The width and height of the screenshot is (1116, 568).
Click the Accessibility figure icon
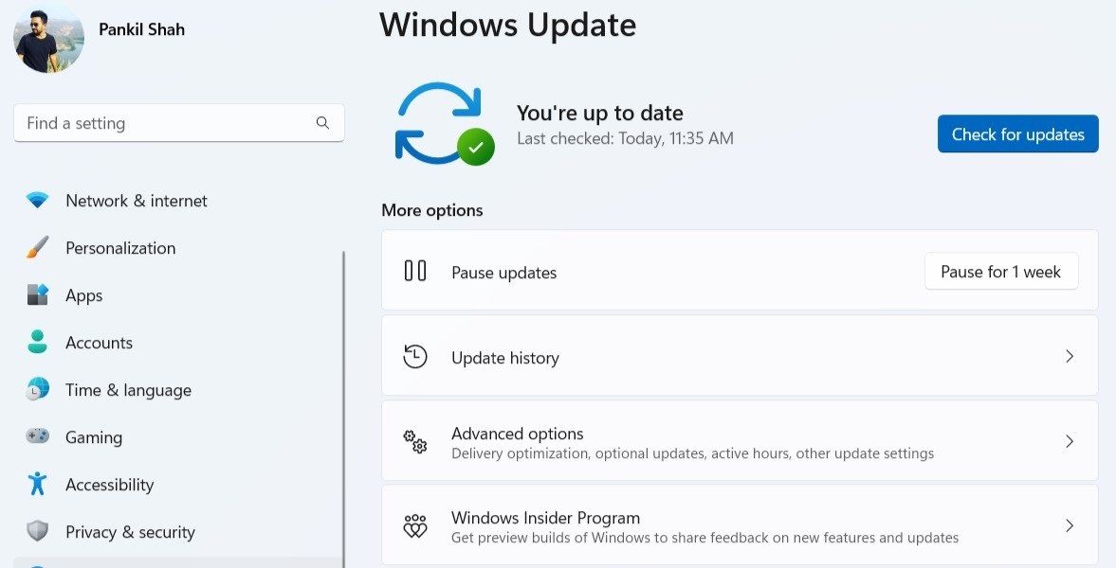point(38,485)
